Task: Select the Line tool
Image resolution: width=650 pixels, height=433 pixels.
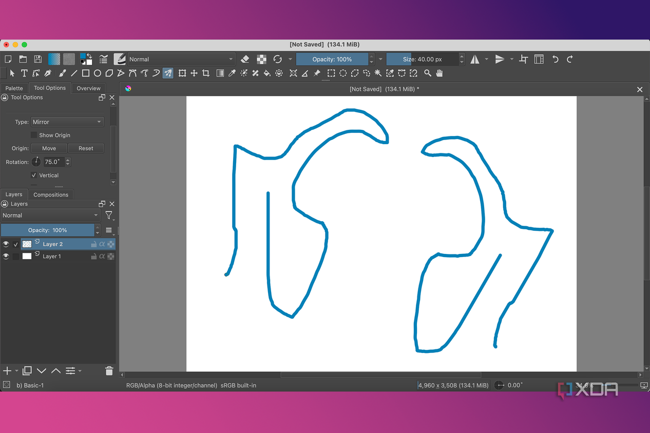Action: point(74,73)
